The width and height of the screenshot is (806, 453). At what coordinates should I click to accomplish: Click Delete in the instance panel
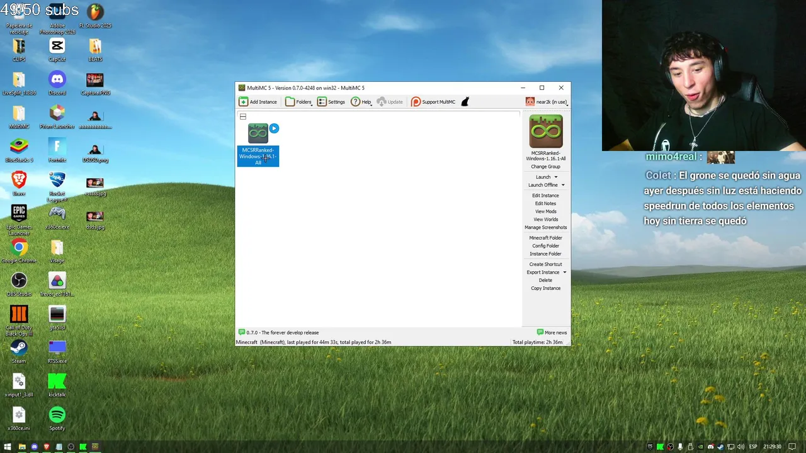(x=545, y=281)
